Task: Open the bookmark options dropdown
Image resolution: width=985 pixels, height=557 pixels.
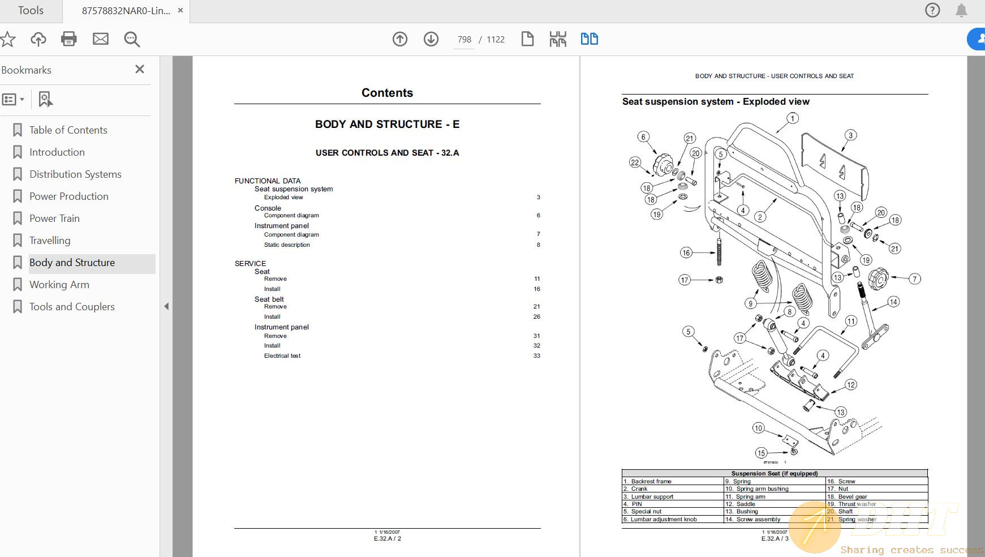Action: point(14,99)
